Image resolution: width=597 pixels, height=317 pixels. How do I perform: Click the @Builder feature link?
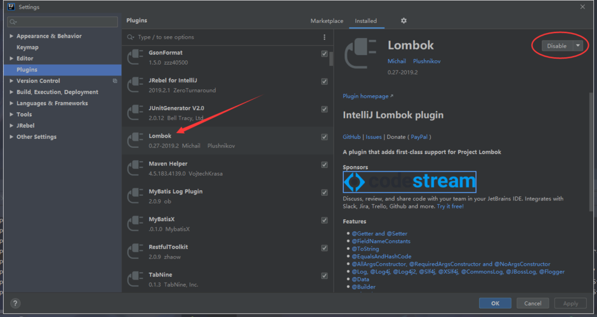tap(364, 287)
